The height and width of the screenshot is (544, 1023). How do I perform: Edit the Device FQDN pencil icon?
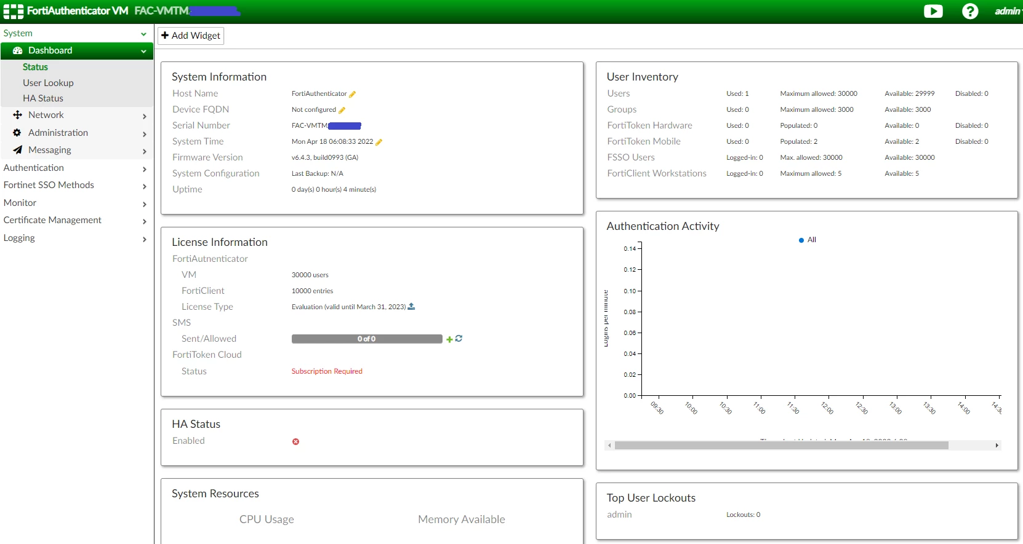click(x=342, y=110)
